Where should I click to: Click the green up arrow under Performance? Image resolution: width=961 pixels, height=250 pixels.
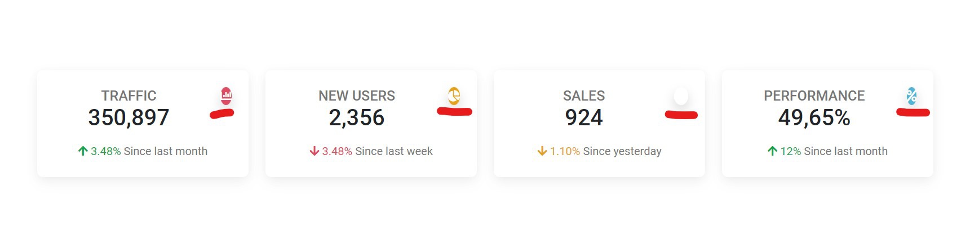coord(772,151)
